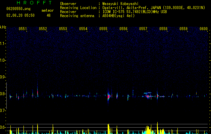
Task: Click the kHz axis unit label
Action: pos(3,27)
